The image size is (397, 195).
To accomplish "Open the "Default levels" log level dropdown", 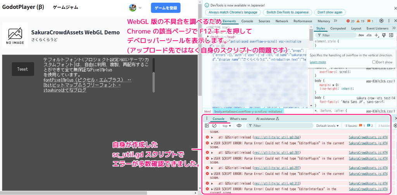I will [328, 126].
